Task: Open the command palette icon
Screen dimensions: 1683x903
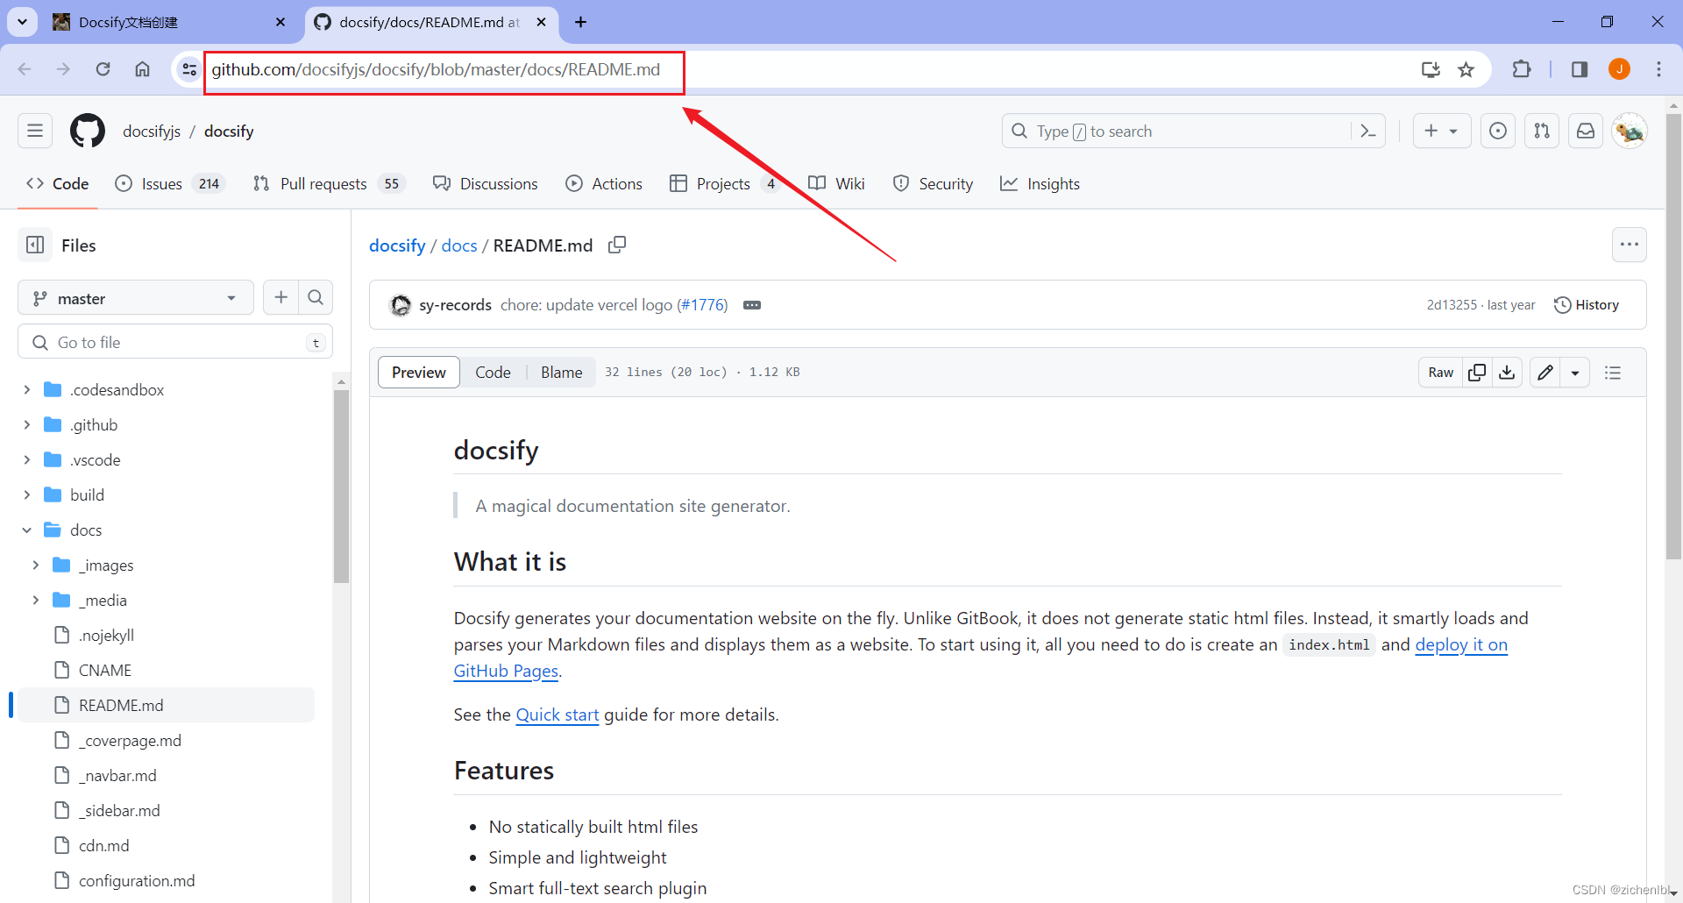Action: 1368,131
